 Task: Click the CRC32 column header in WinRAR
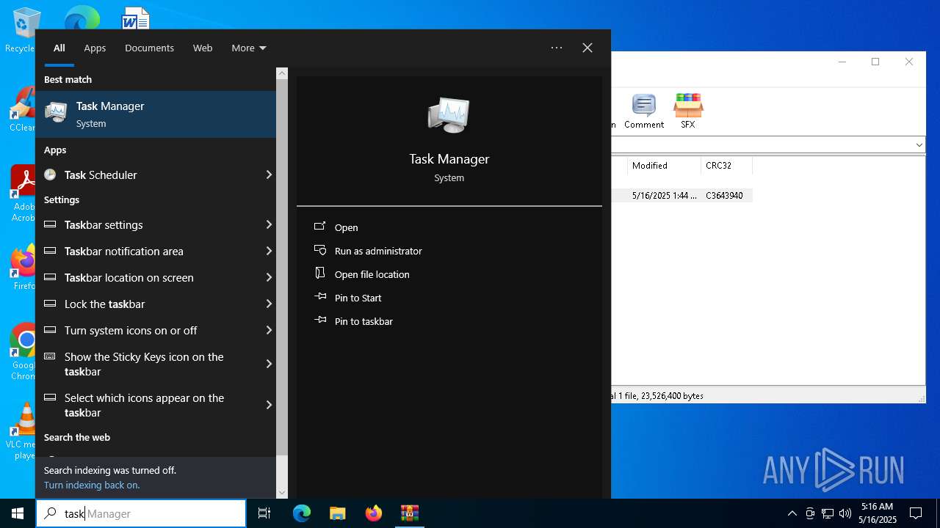click(x=726, y=166)
